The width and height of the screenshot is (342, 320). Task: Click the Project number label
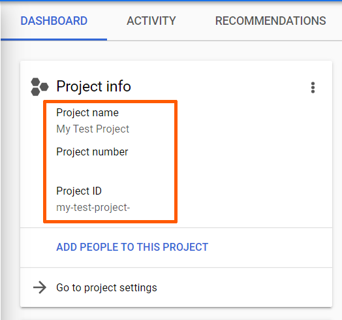click(92, 152)
